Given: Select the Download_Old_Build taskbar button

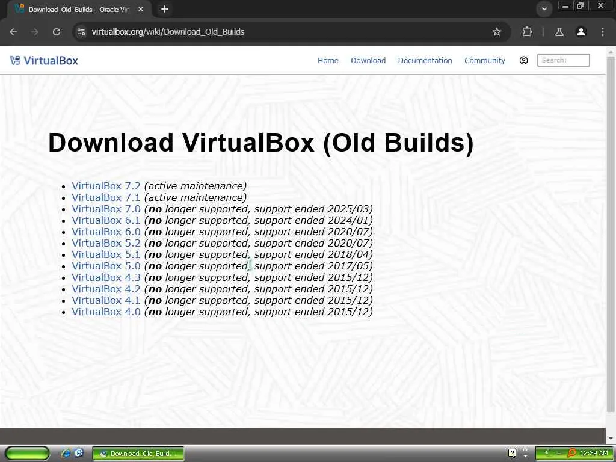Looking at the screenshot, I should [138, 454].
